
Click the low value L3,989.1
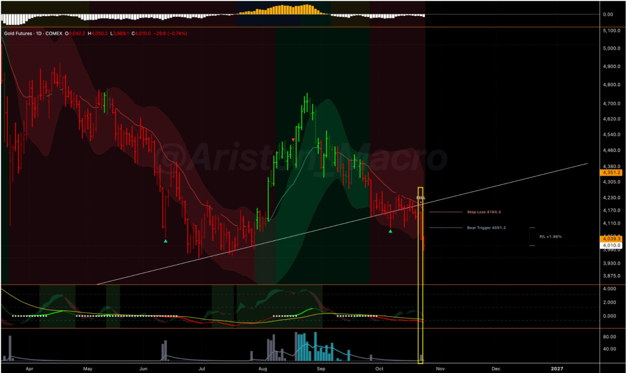click(x=120, y=34)
